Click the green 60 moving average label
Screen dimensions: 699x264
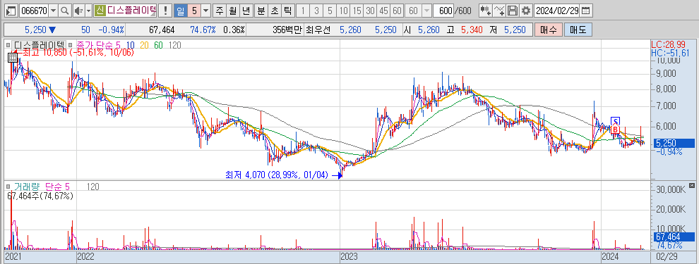[158, 44]
